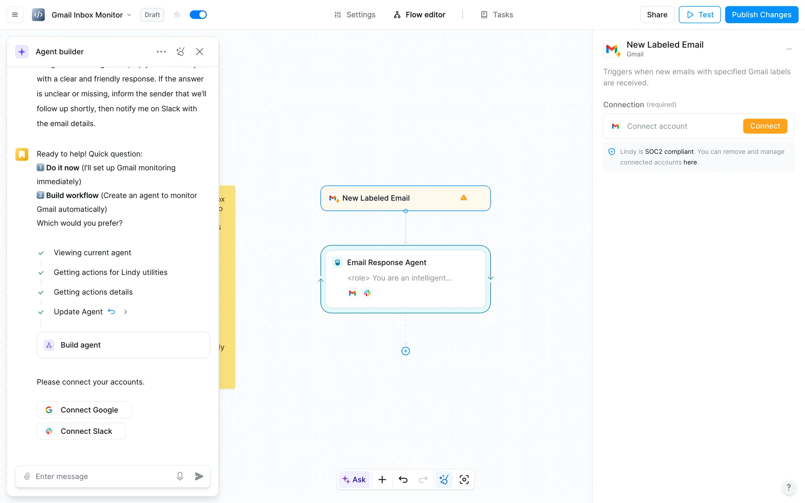
Task: Click the hamburger menu icon
Action: tap(15, 15)
